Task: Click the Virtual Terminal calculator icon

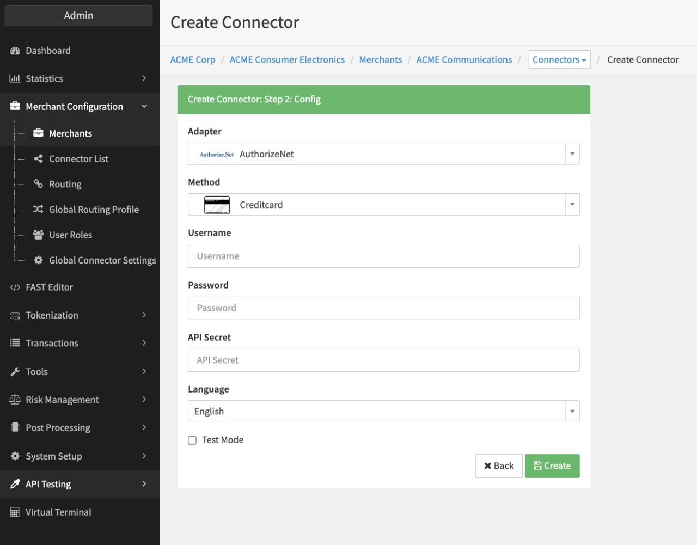Action: [x=15, y=512]
